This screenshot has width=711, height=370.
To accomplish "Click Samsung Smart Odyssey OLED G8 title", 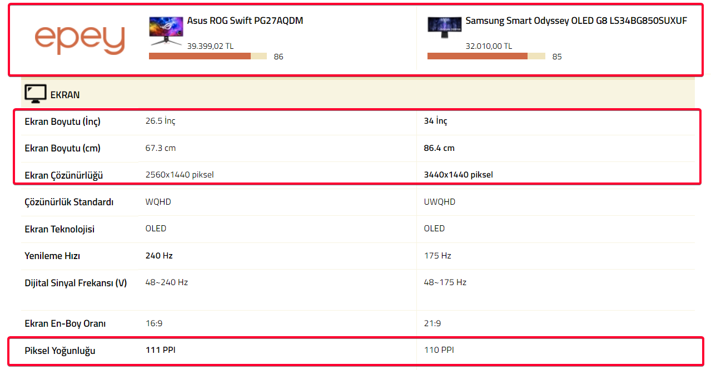I will 576,21.
